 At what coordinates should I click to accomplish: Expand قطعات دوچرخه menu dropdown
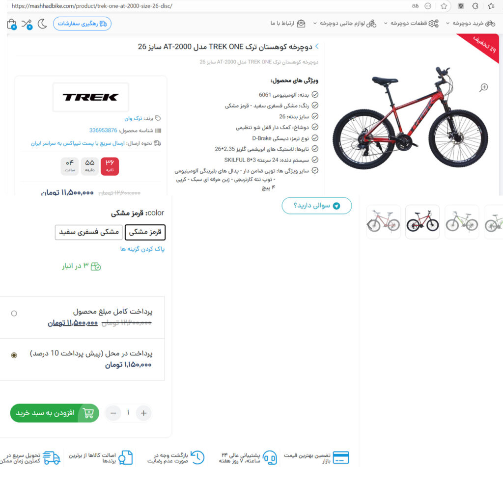[x=411, y=24]
